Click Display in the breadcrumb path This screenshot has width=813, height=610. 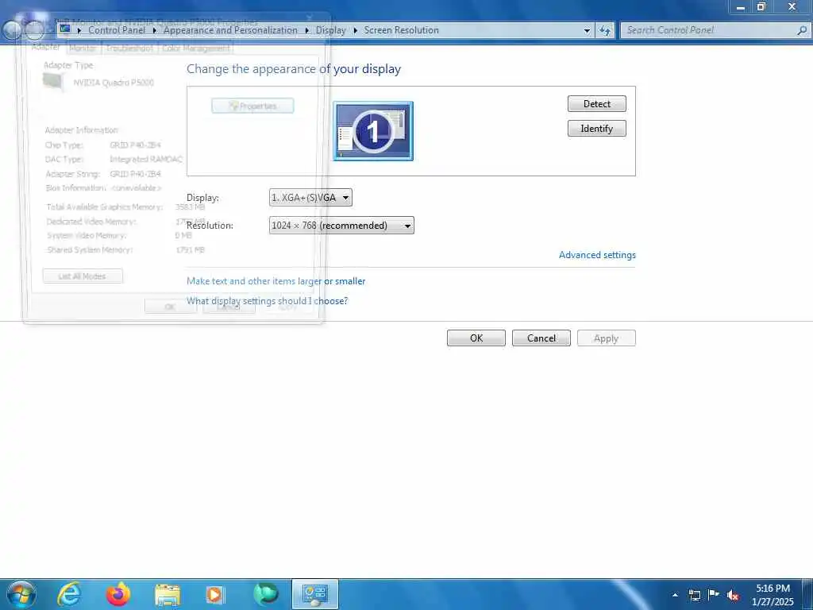tap(331, 30)
